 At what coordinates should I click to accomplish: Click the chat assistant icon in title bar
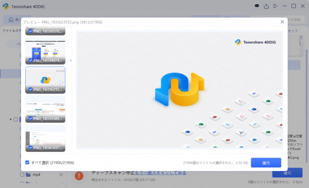pyautogui.click(x=257, y=6)
